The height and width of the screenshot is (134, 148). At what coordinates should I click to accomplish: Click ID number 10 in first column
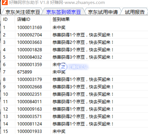coord(5,94)
